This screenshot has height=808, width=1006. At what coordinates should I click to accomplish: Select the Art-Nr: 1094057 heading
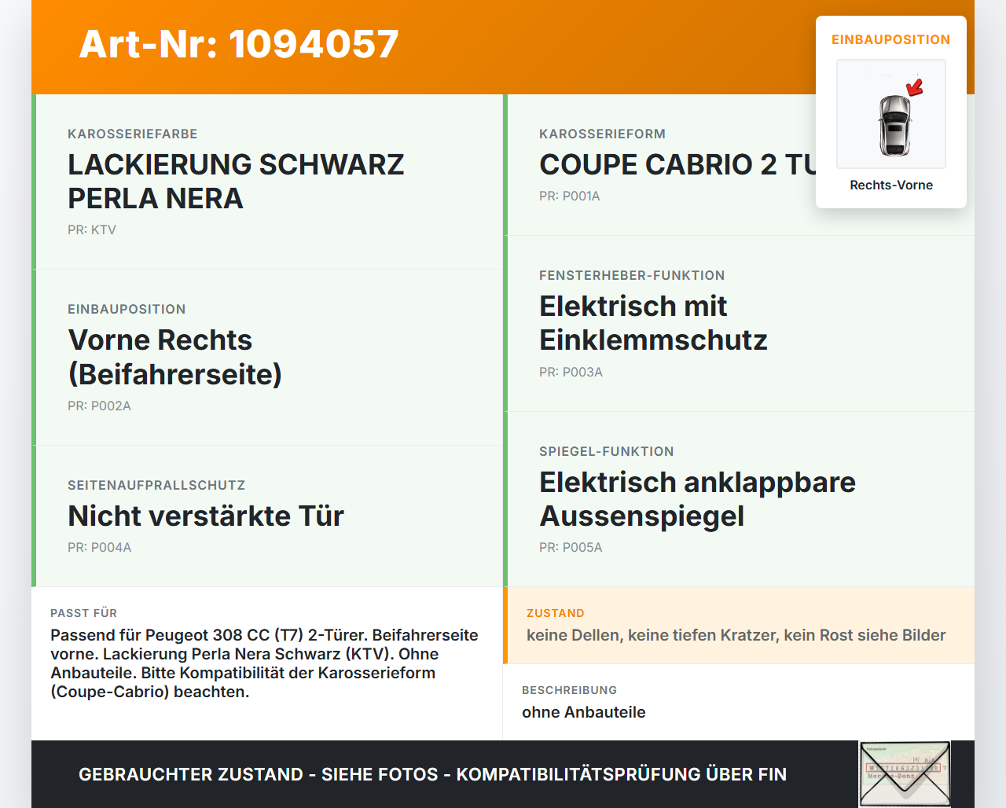239,44
